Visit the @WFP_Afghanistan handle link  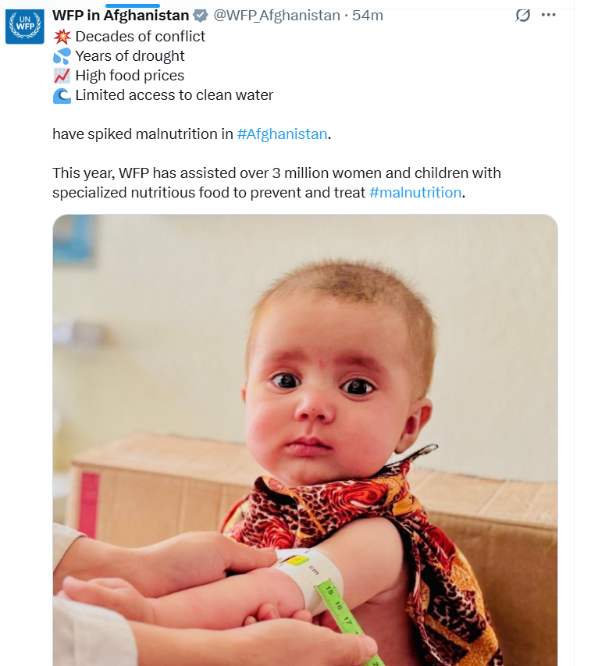click(276, 16)
